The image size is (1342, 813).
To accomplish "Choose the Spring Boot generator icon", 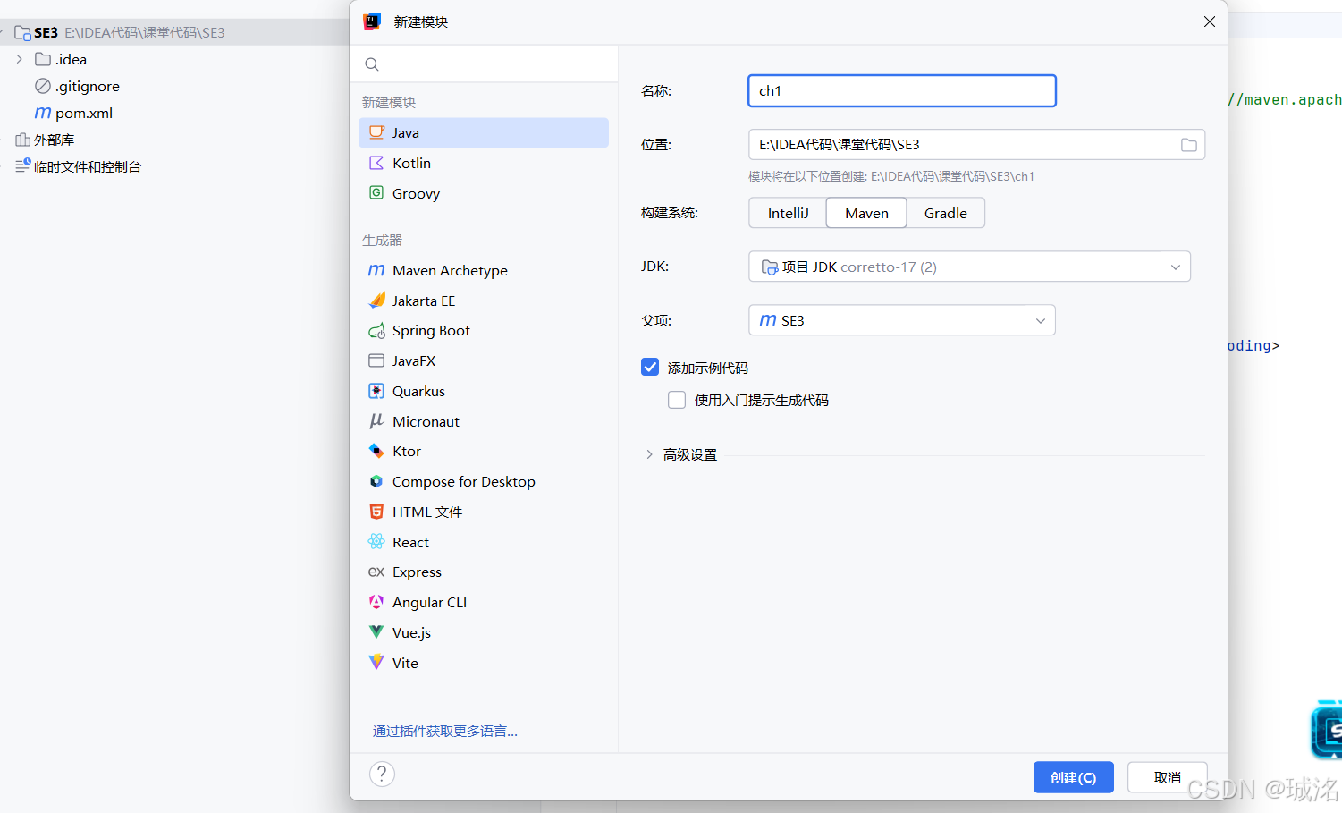I will pyautogui.click(x=376, y=331).
